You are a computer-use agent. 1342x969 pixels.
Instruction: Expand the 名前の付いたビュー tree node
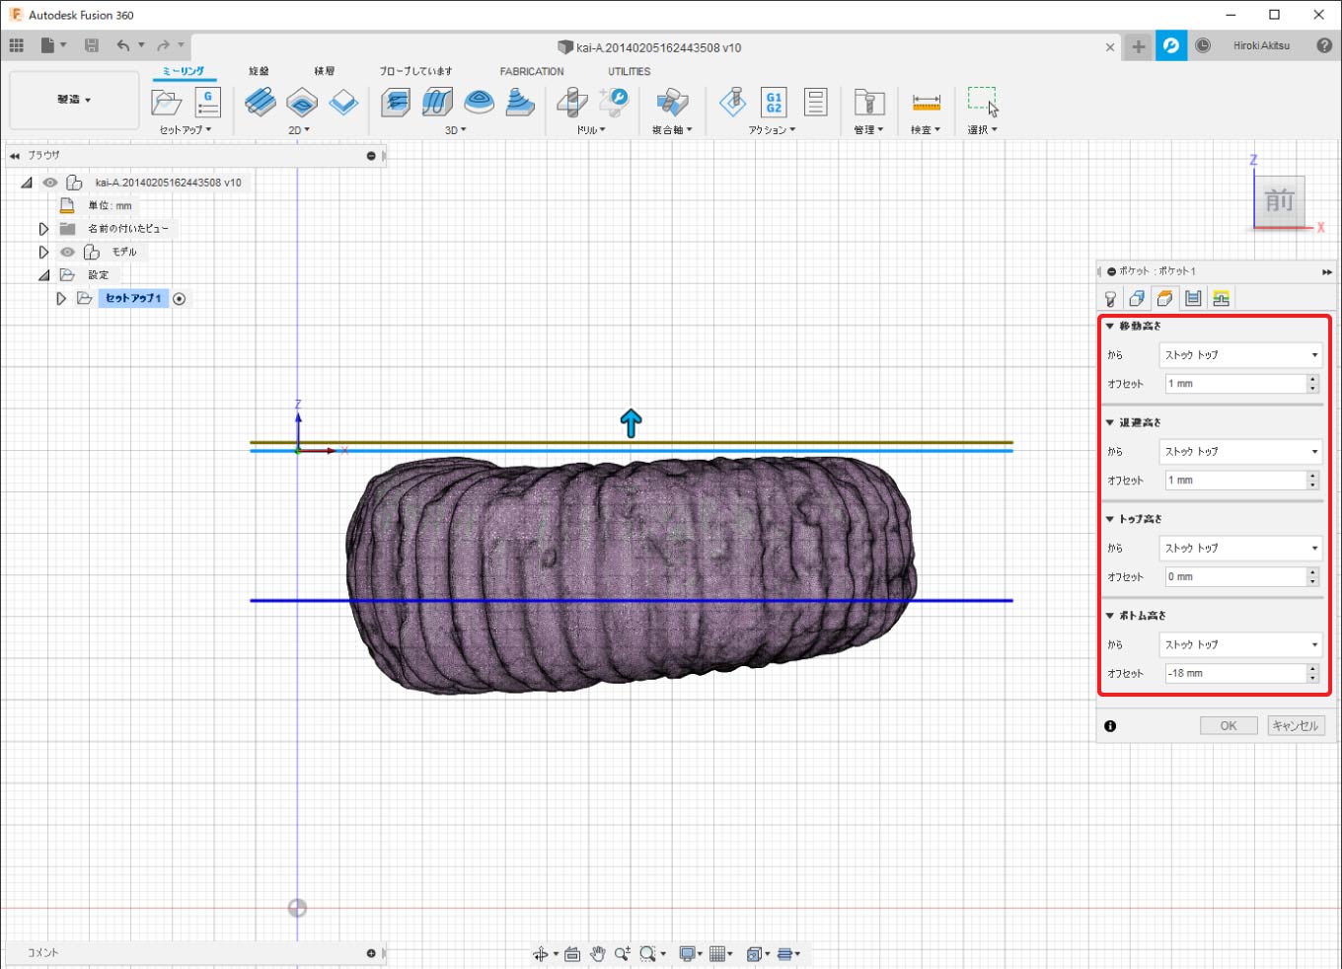(x=43, y=229)
